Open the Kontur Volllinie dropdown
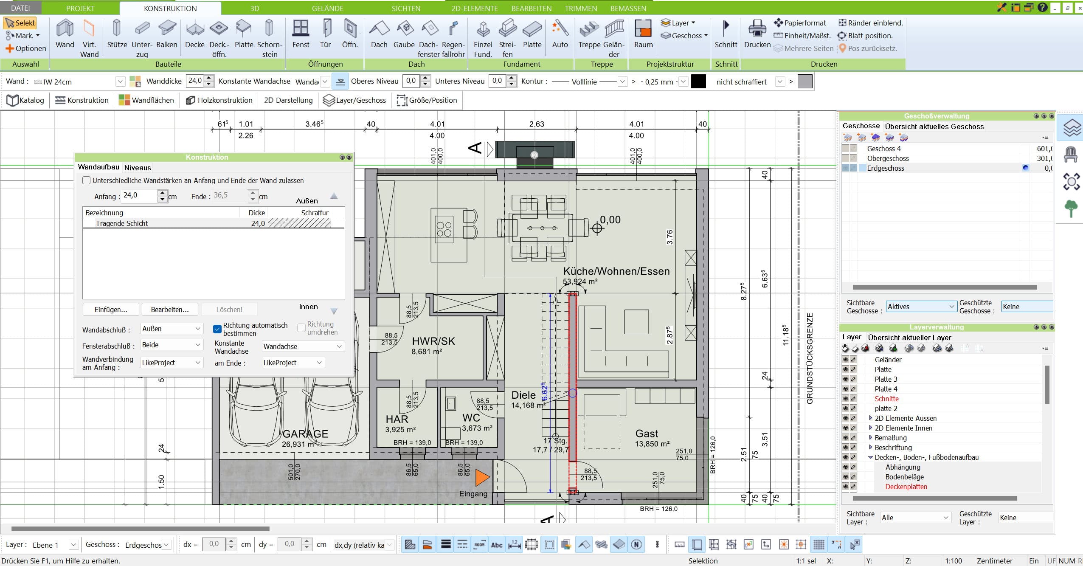 tap(622, 82)
